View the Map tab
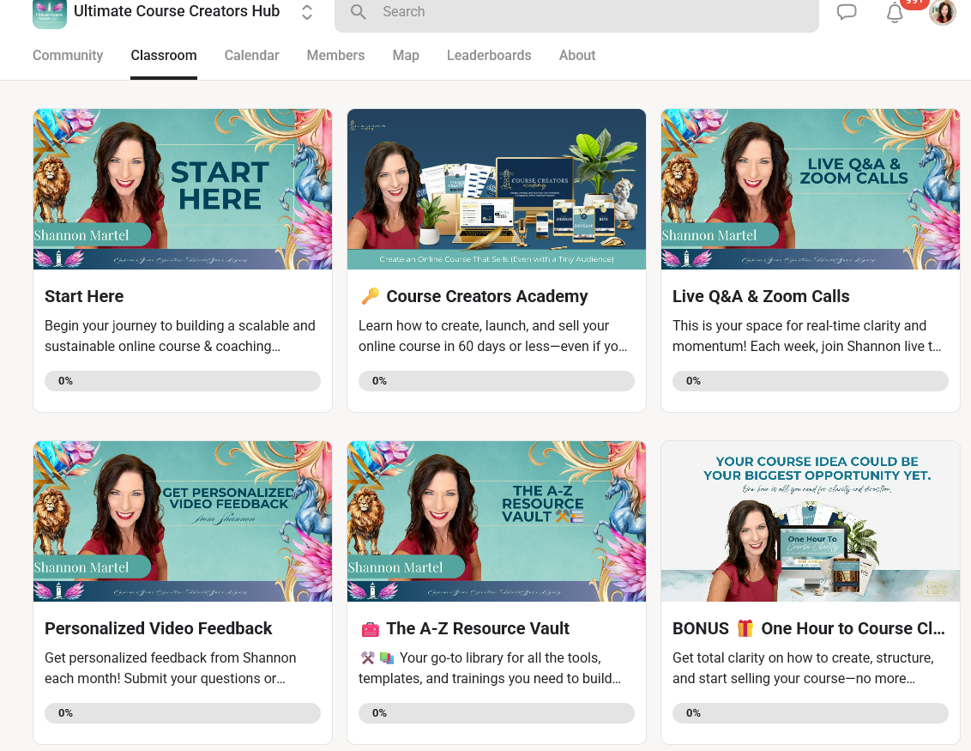 [x=405, y=55]
